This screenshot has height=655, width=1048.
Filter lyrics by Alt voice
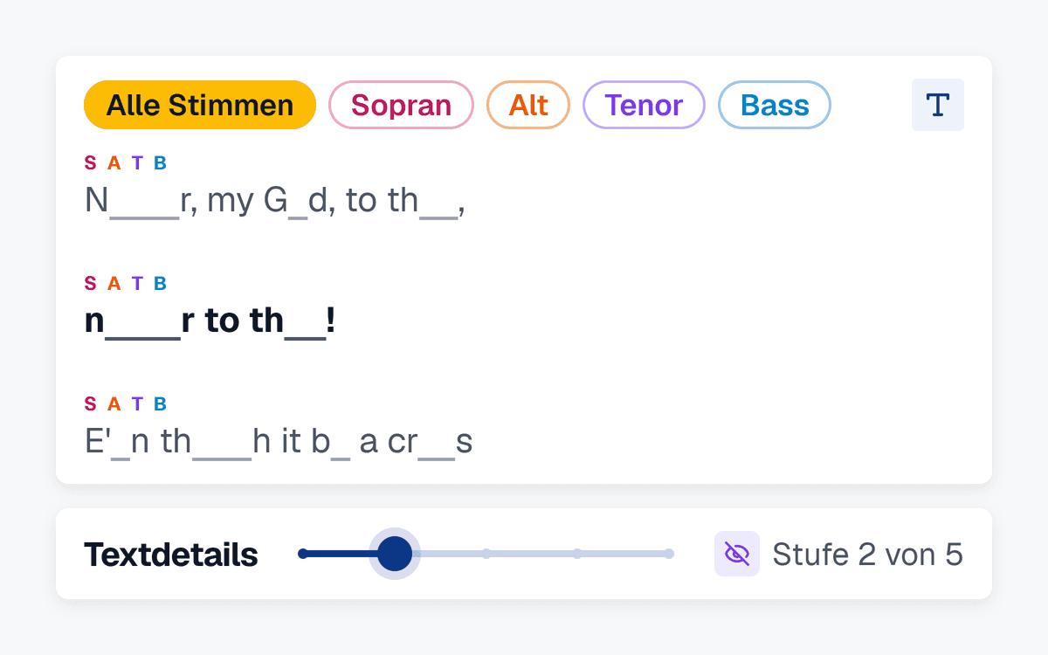click(528, 105)
